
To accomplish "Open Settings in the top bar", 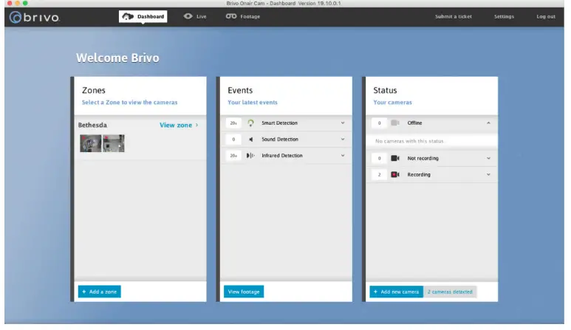I will click(504, 16).
